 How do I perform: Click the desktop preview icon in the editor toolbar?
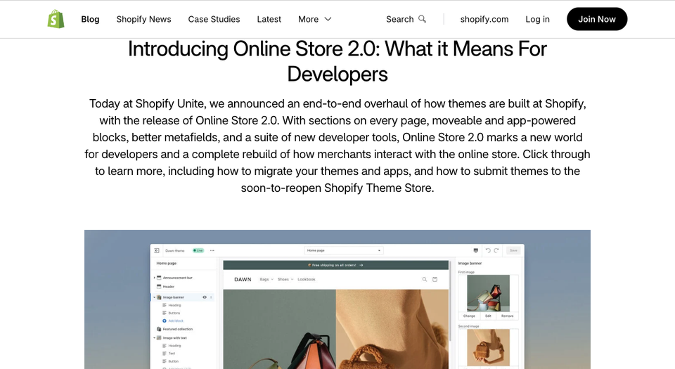pyautogui.click(x=476, y=250)
